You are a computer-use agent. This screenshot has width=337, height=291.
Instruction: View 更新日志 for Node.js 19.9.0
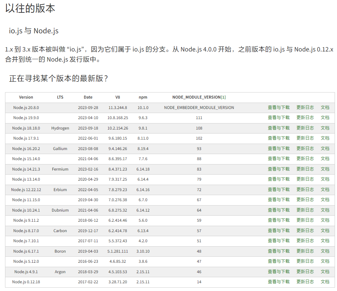pos(305,117)
